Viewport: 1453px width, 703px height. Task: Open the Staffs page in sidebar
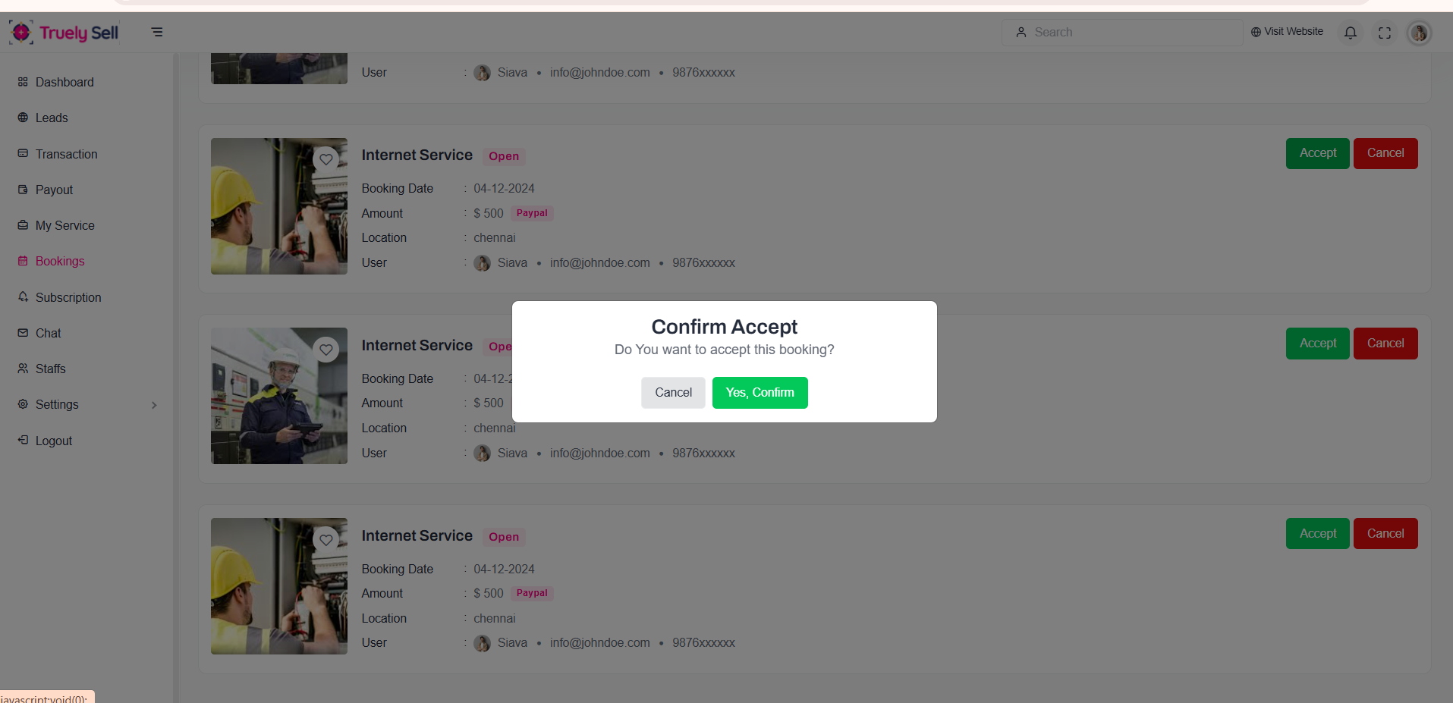point(50,369)
